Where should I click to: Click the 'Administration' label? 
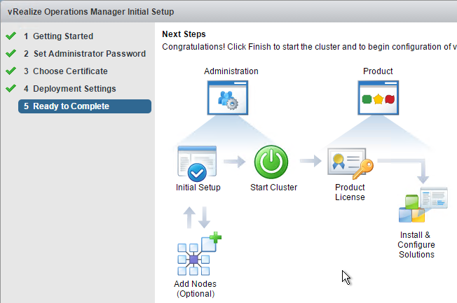tap(231, 71)
